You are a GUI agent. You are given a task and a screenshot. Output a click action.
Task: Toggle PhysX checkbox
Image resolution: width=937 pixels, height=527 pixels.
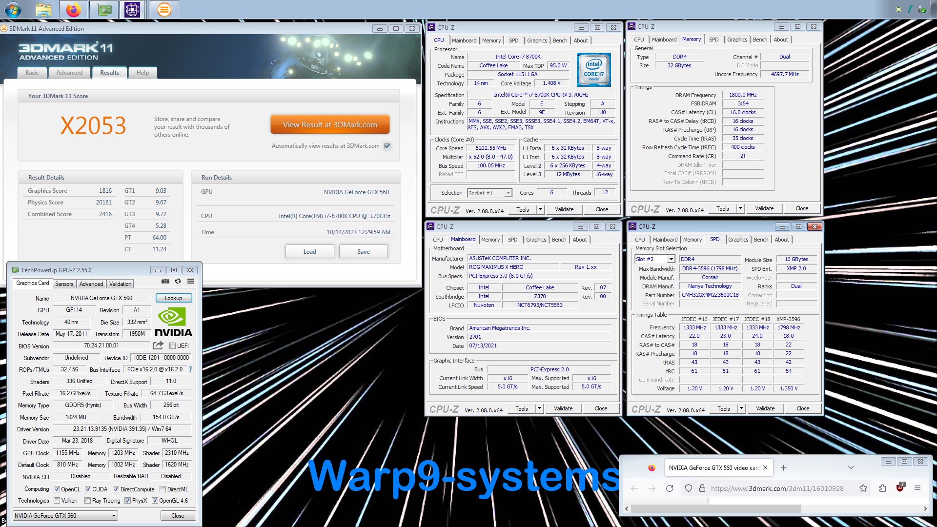127,501
